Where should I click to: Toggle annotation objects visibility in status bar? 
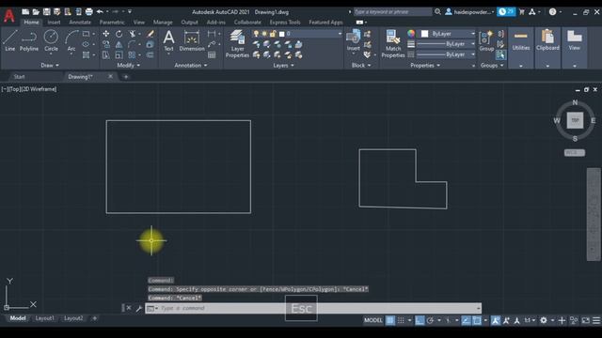pos(496,320)
